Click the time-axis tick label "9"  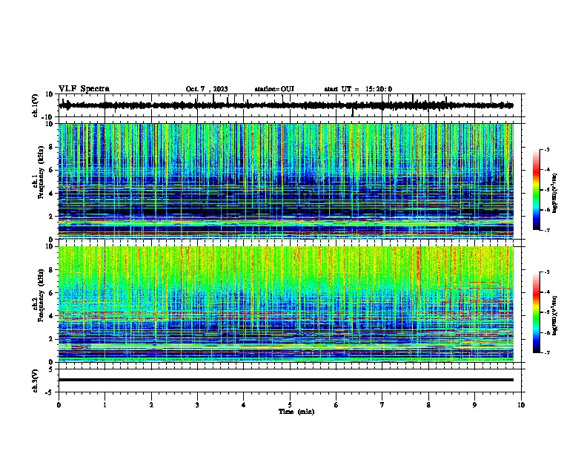474,405
